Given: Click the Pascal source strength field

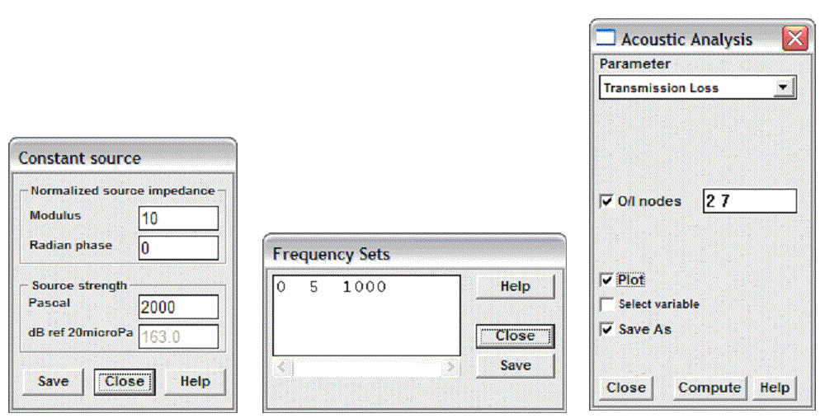Looking at the screenshot, I should click(x=178, y=307).
